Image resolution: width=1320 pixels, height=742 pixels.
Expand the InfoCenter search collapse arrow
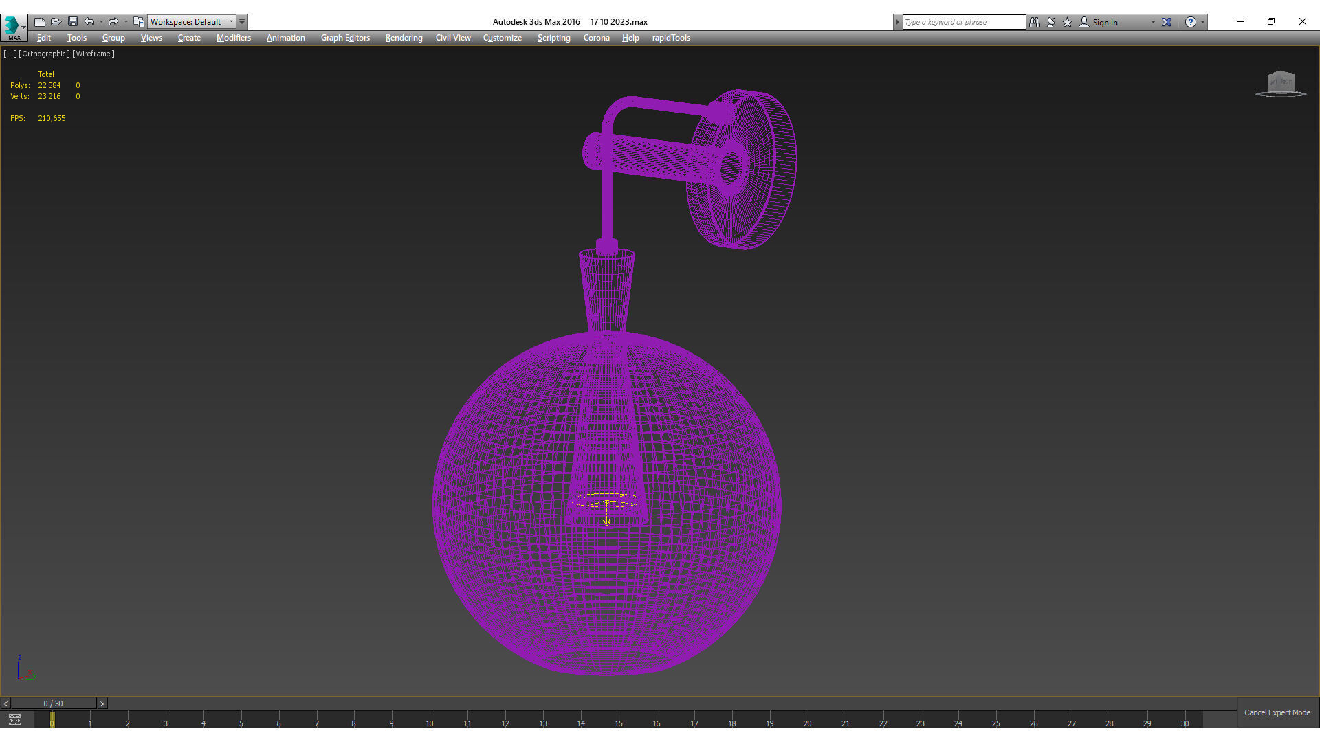tap(897, 22)
